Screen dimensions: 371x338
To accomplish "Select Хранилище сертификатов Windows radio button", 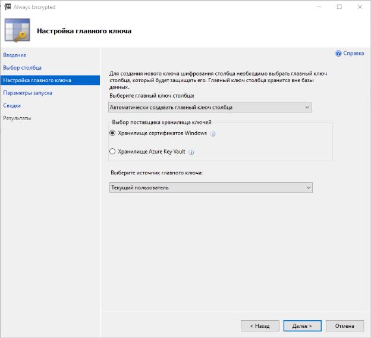I will (112, 133).
